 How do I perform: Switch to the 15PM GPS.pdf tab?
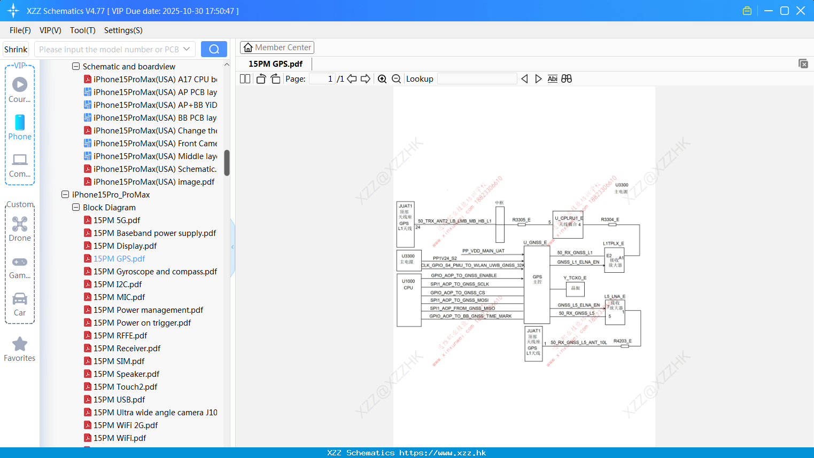coord(275,64)
